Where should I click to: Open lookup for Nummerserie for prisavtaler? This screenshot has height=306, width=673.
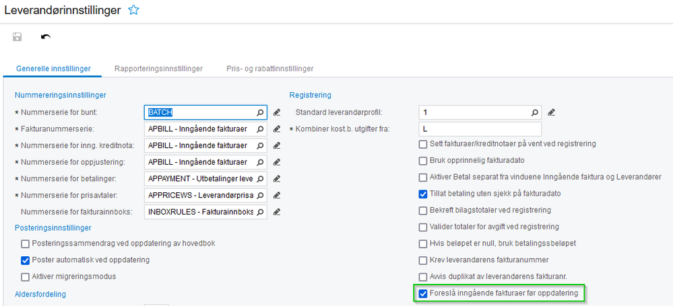[x=260, y=196]
